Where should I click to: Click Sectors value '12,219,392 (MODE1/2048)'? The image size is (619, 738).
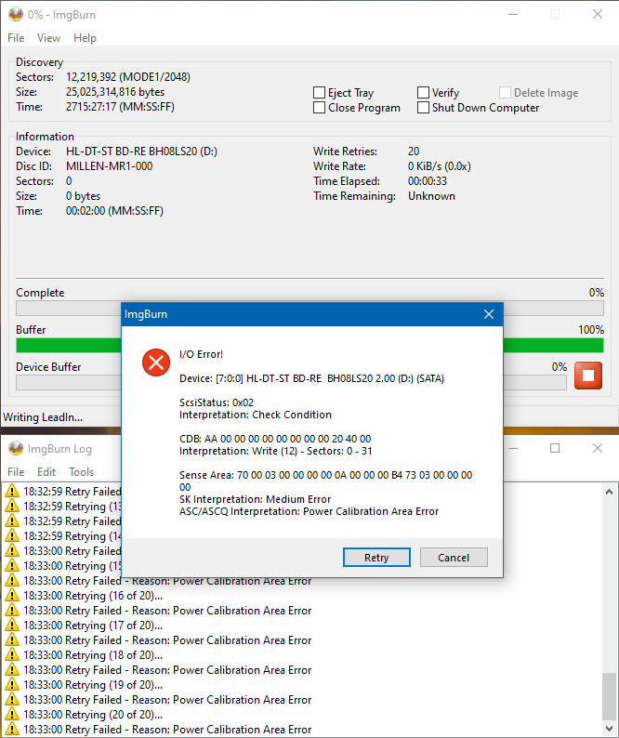tap(128, 77)
